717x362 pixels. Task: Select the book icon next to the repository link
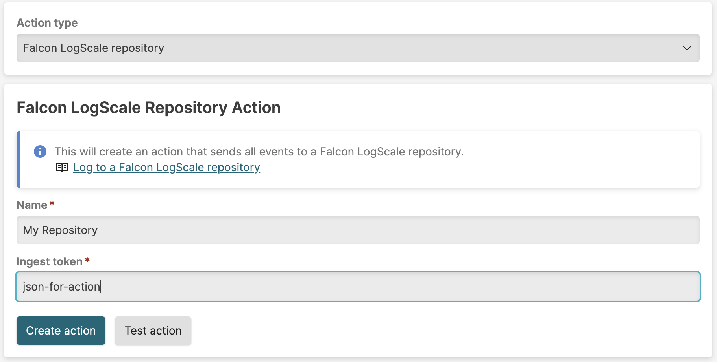pyautogui.click(x=62, y=167)
